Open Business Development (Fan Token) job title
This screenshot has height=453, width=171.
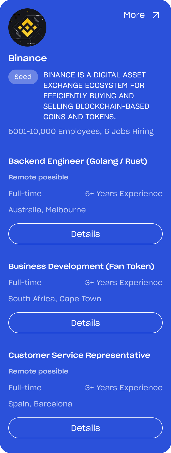tap(81, 266)
